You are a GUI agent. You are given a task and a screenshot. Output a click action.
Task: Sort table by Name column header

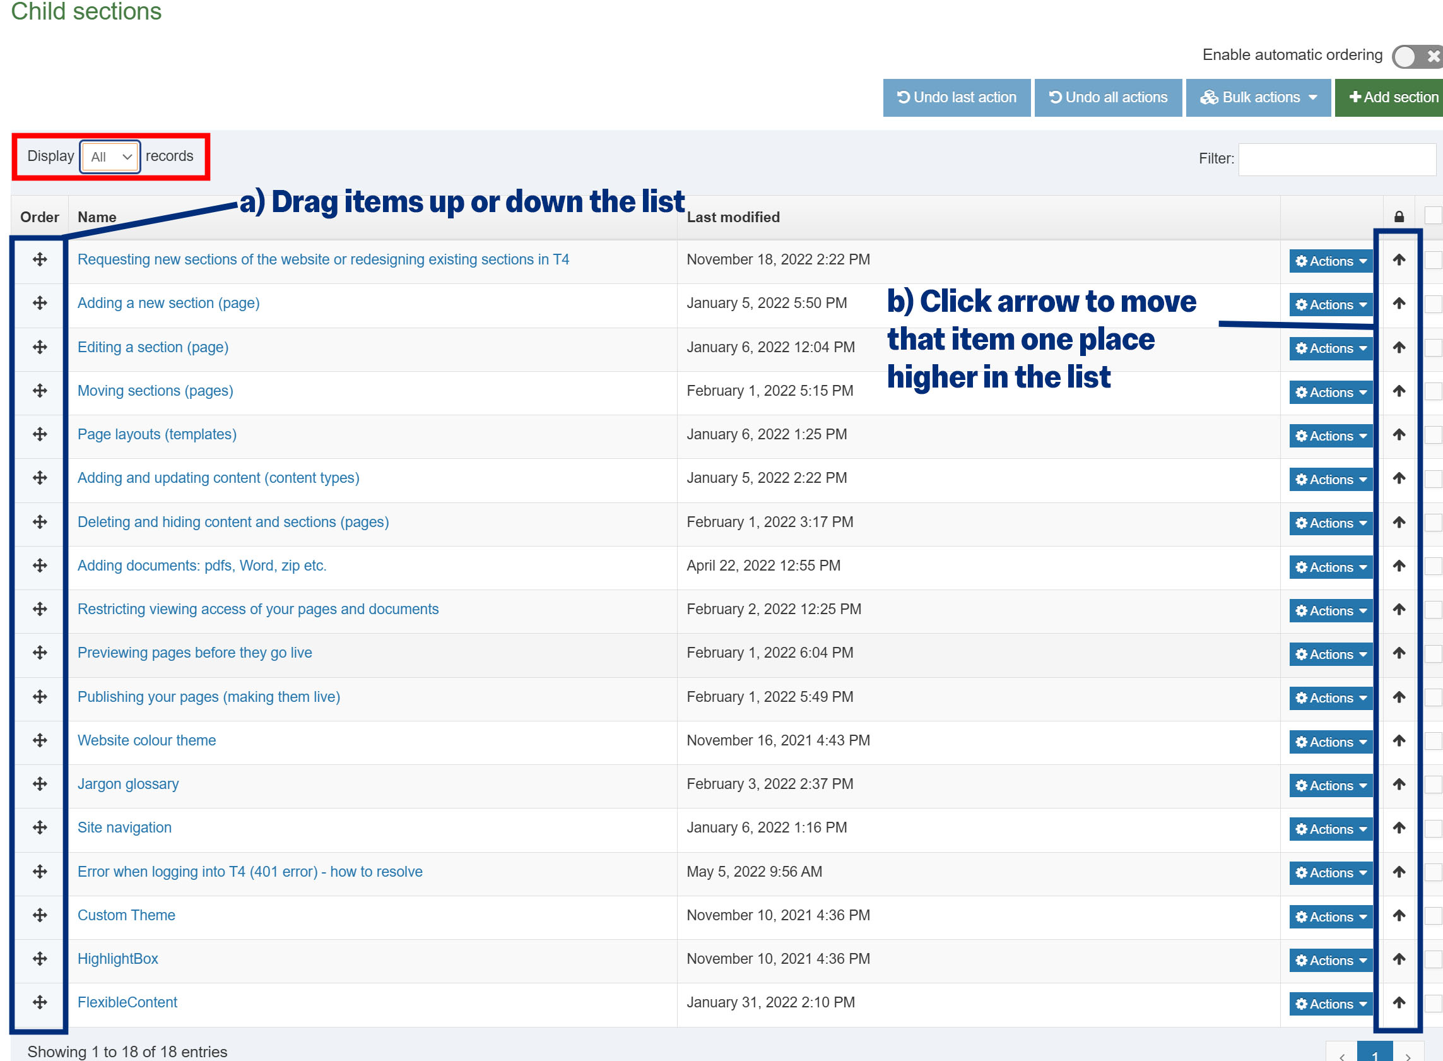[x=97, y=217]
